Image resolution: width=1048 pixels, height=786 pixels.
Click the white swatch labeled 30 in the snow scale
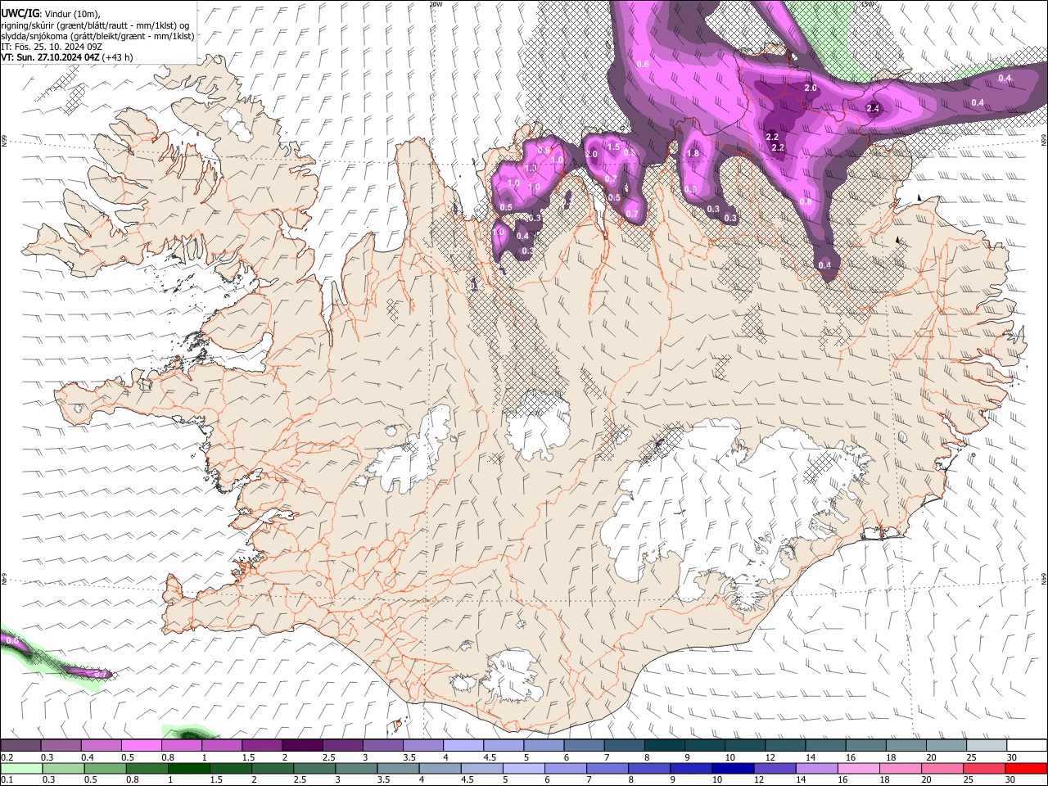tap(1028, 745)
